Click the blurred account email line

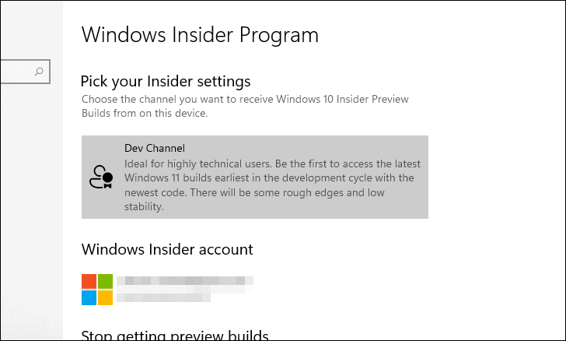(184, 290)
